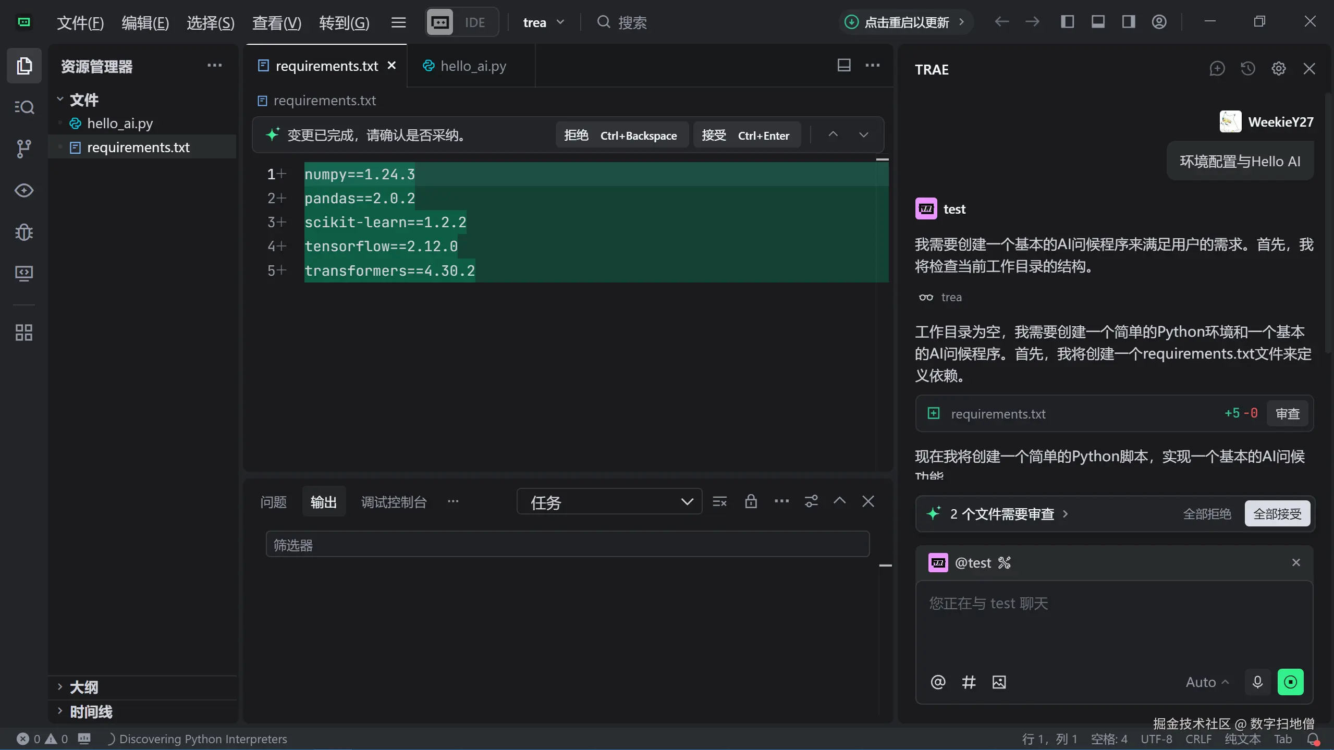The width and height of the screenshot is (1334, 750).
Task: Click the 全部接受 accept all button
Action: pyautogui.click(x=1277, y=514)
